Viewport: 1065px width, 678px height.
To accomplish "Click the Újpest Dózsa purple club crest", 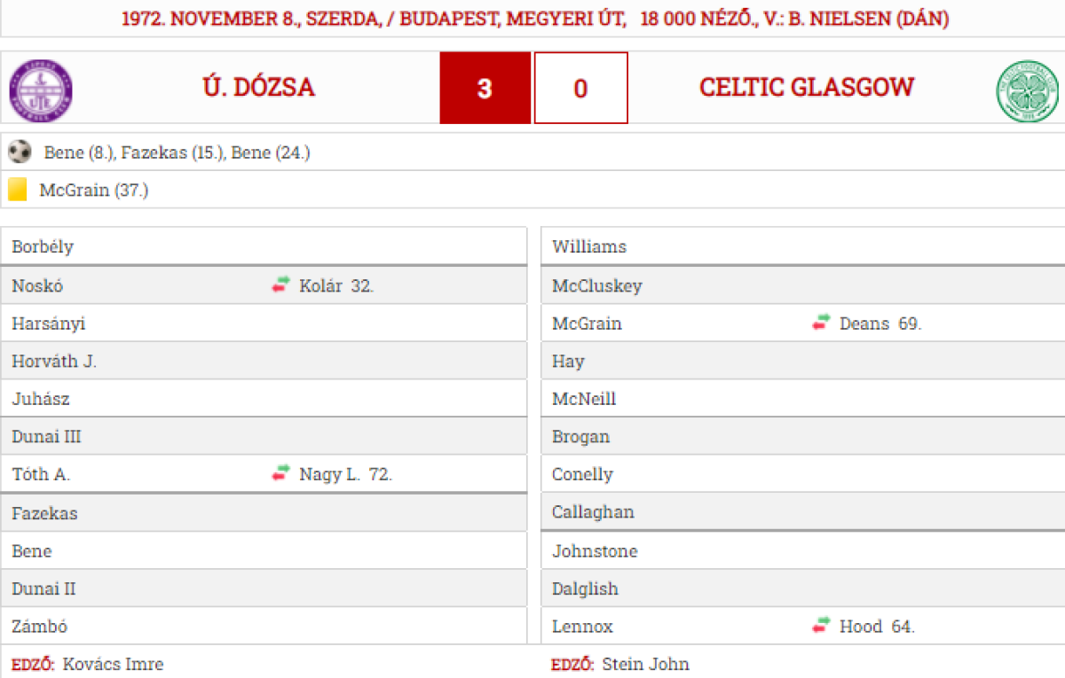I will point(41,89).
